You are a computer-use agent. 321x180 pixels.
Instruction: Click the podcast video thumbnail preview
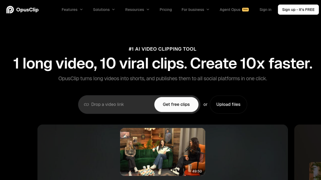(x=162, y=152)
